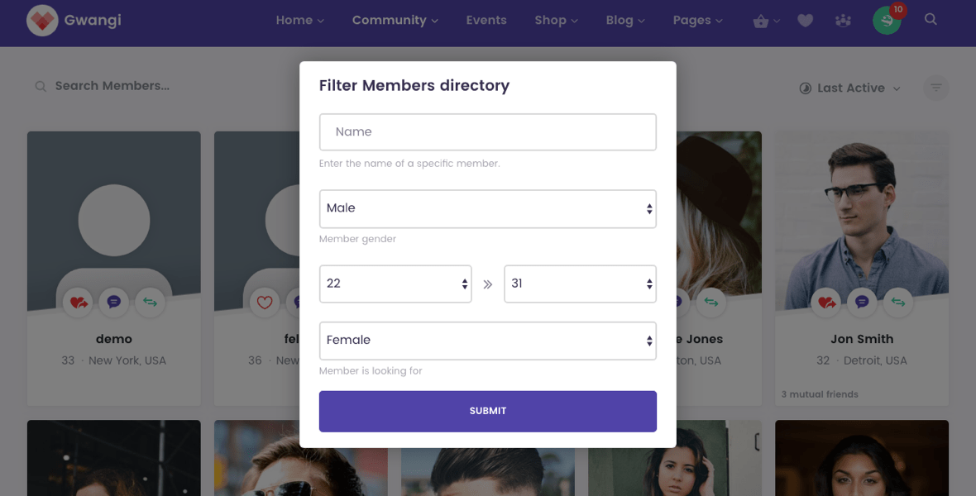Screen dimensions: 976x496
Task: Click the filter icon beside Last Active
Action: coord(935,88)
